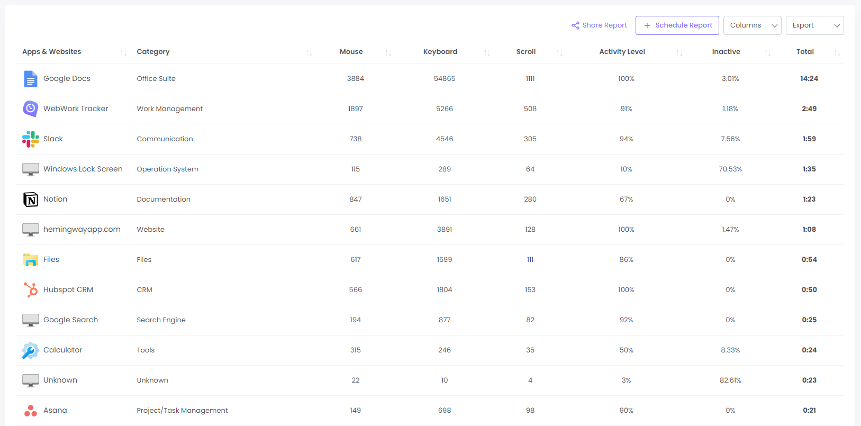Viewport: 861px width, 426px height.
Task: Sort by Total column sort arrows
Action: coord(837,52)
